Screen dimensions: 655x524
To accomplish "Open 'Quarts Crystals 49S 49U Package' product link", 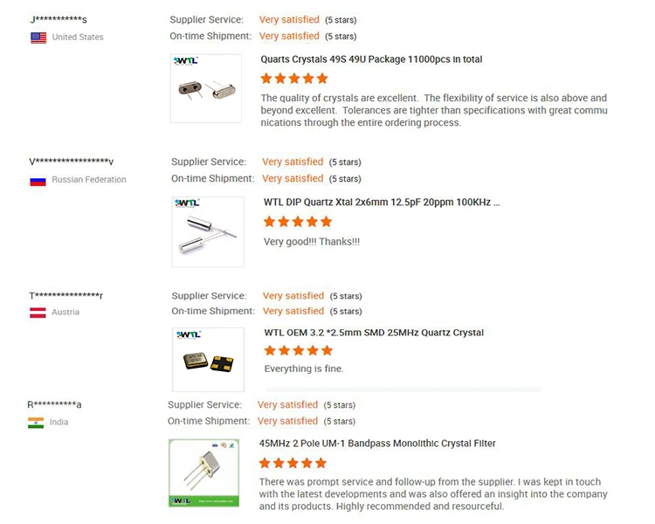I will [x=371, y=59].
